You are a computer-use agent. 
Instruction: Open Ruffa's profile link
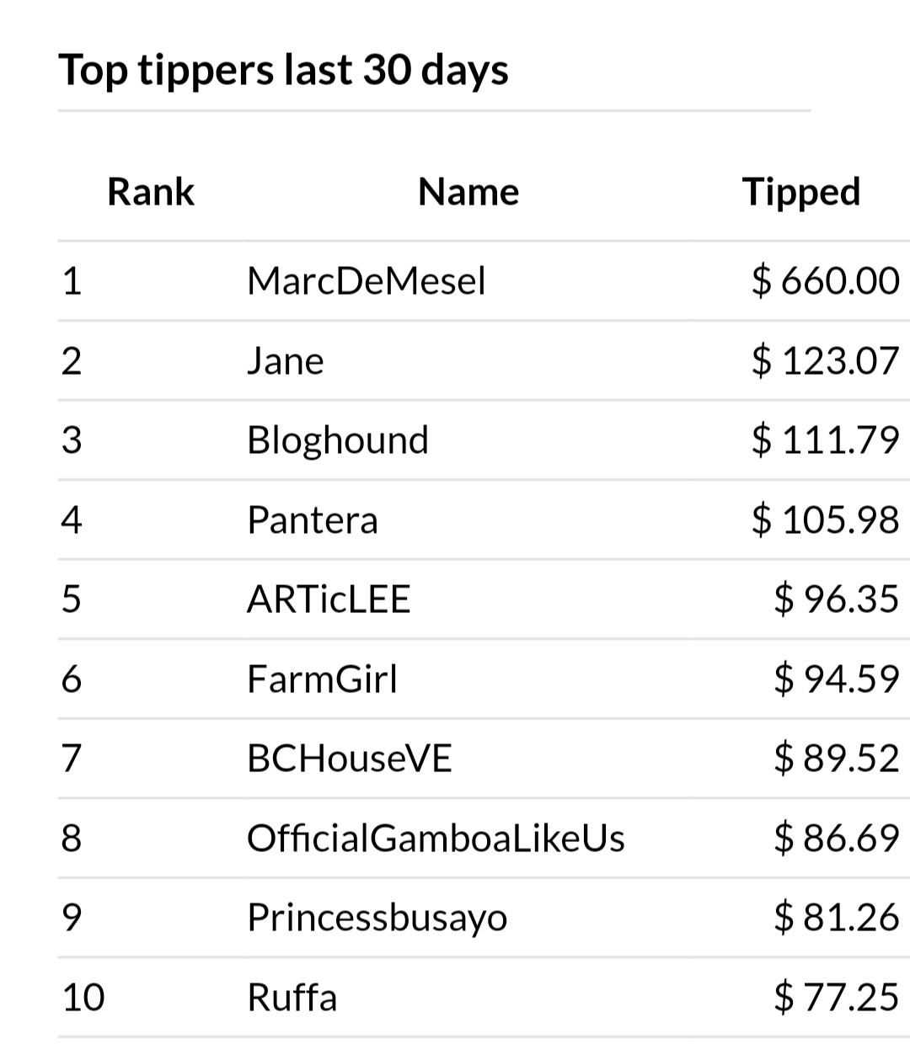pos(292,997)
